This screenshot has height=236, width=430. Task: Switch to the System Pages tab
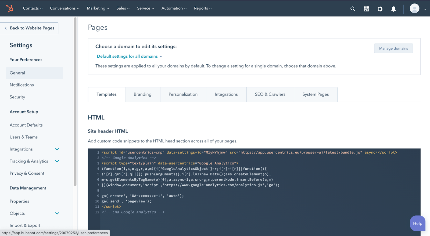pyautogui.click(x=316, y=94)
